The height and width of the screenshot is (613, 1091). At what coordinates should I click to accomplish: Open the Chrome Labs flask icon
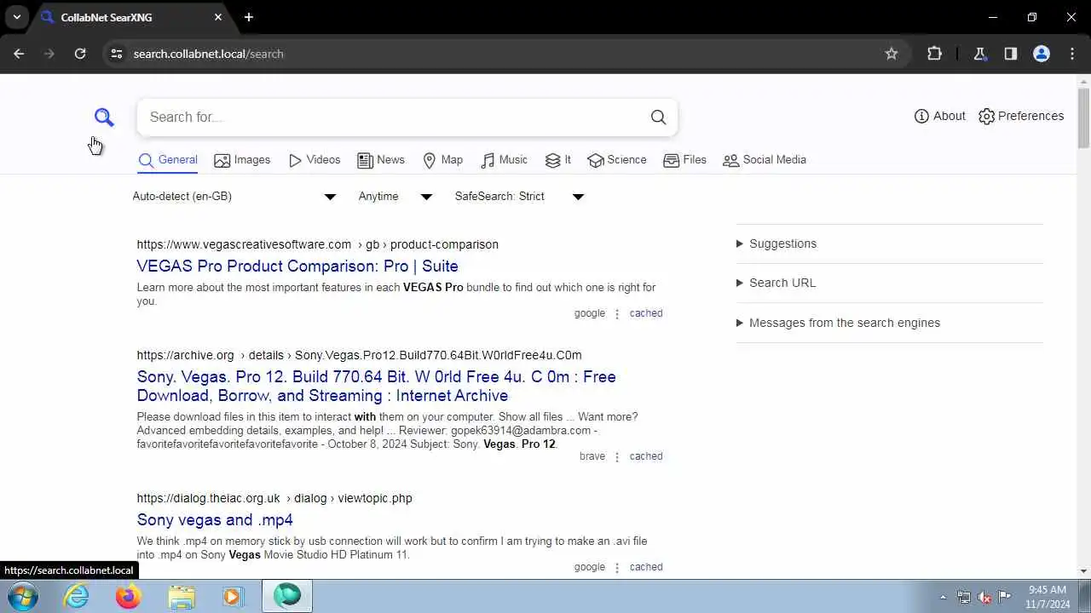pyautogui.click(x=980, y=54)
